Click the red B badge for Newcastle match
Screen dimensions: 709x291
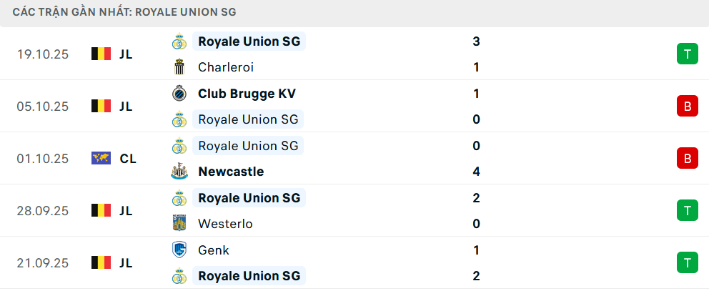pos(687,158)
